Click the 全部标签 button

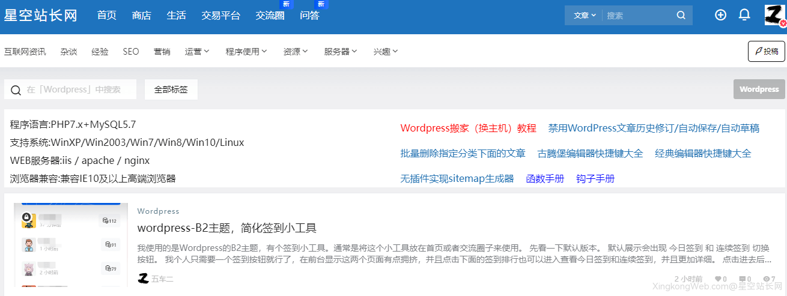(x=171, y=89)
